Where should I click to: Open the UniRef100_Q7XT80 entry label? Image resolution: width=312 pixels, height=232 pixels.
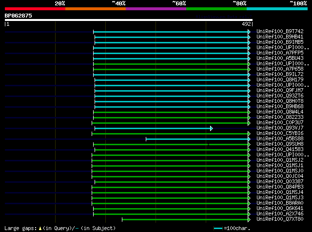pyautogui.click(x=280, y=219)
